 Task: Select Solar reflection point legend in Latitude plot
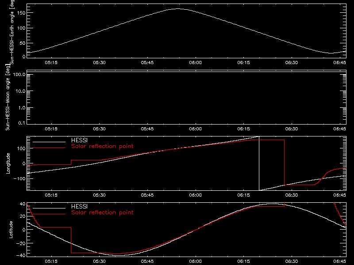point(102,212)
